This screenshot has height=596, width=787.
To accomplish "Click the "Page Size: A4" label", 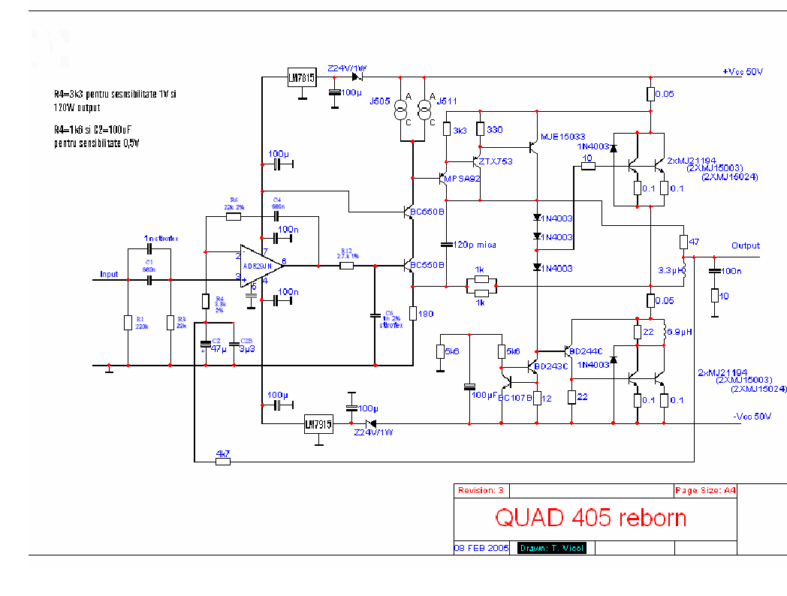I will click(x=705, y=490).
